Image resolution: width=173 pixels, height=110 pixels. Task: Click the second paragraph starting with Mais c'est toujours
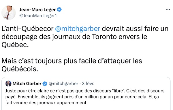pyautogui.click(x=72, y=65)
